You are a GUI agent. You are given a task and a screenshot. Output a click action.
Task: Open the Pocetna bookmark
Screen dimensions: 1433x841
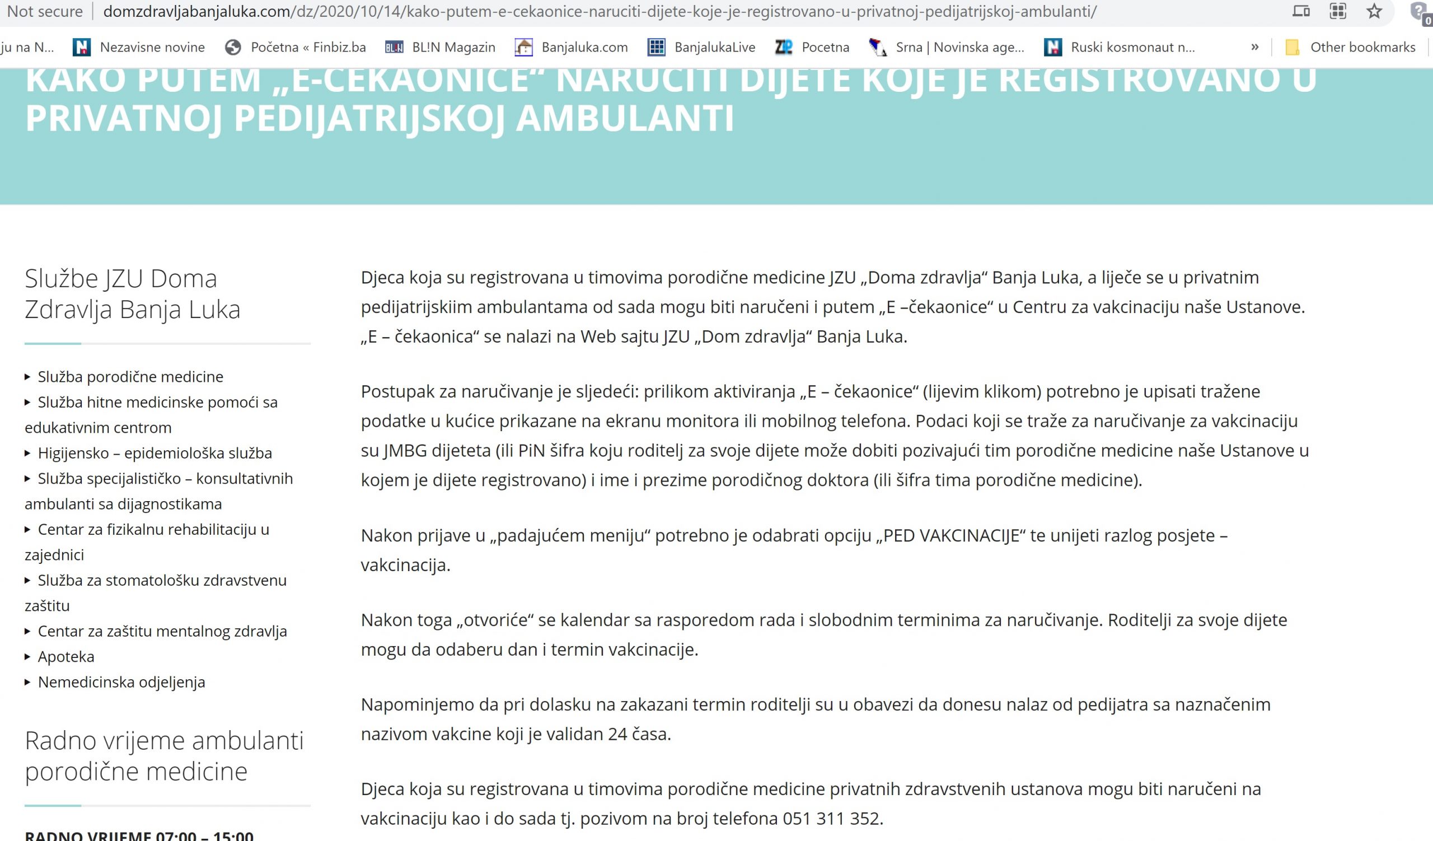coord(812,47)
